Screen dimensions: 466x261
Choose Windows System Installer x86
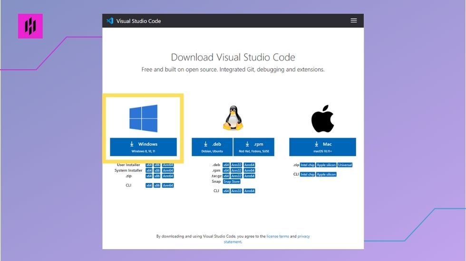pyautogui.click(x=157, y=170)
